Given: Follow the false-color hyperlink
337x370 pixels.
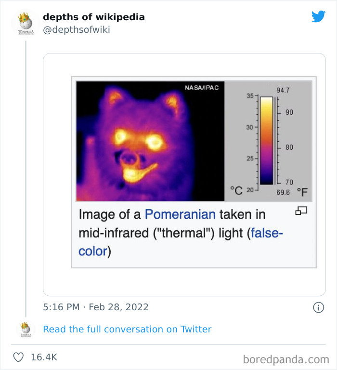Looking at the screenshot, I should tap(265, 233).
